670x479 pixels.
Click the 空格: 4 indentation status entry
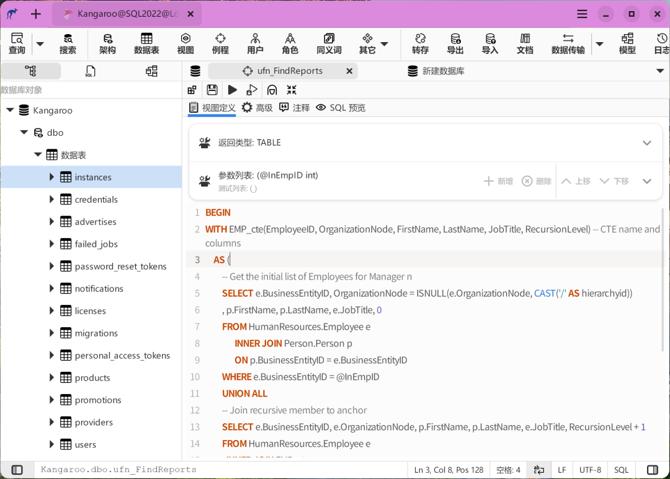[508, 470]
